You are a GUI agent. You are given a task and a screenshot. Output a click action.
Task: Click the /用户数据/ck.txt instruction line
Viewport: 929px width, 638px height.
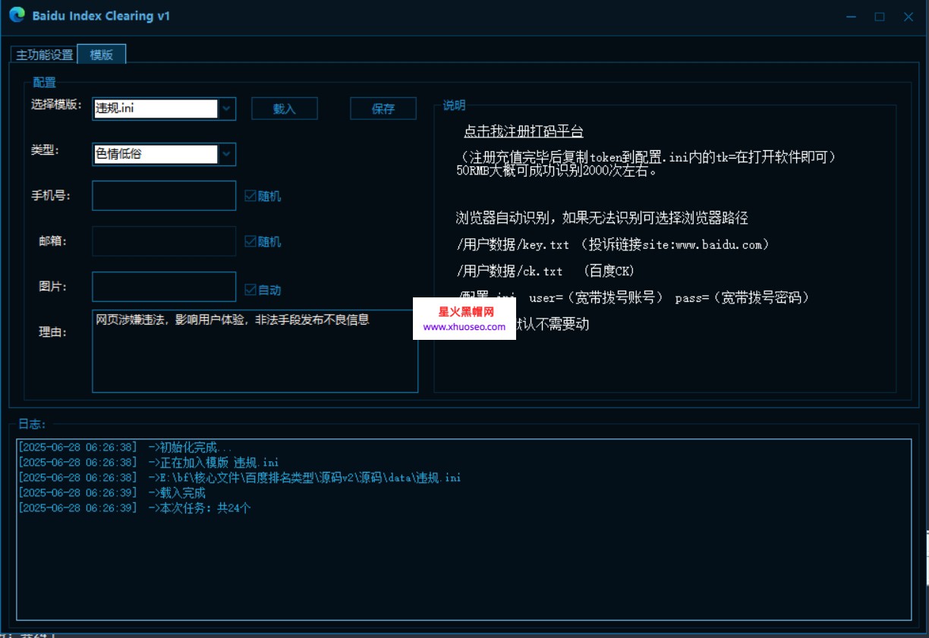point(545,271)
